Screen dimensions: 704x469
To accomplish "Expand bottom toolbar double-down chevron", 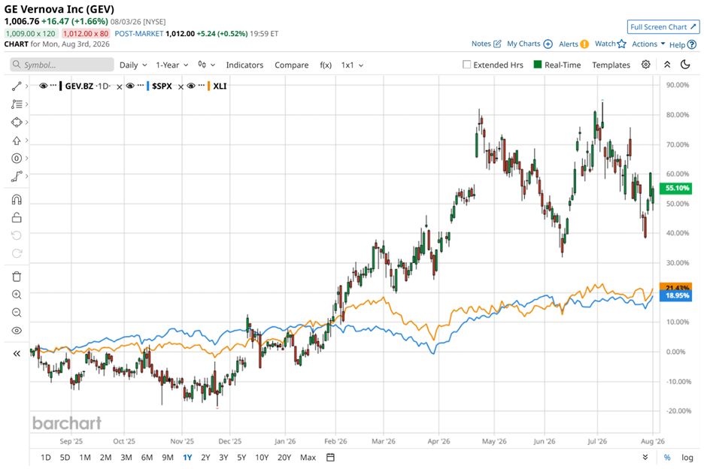I will point(645,457).
